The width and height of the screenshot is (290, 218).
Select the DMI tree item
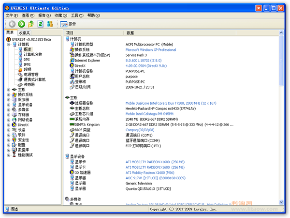[27, 60]
